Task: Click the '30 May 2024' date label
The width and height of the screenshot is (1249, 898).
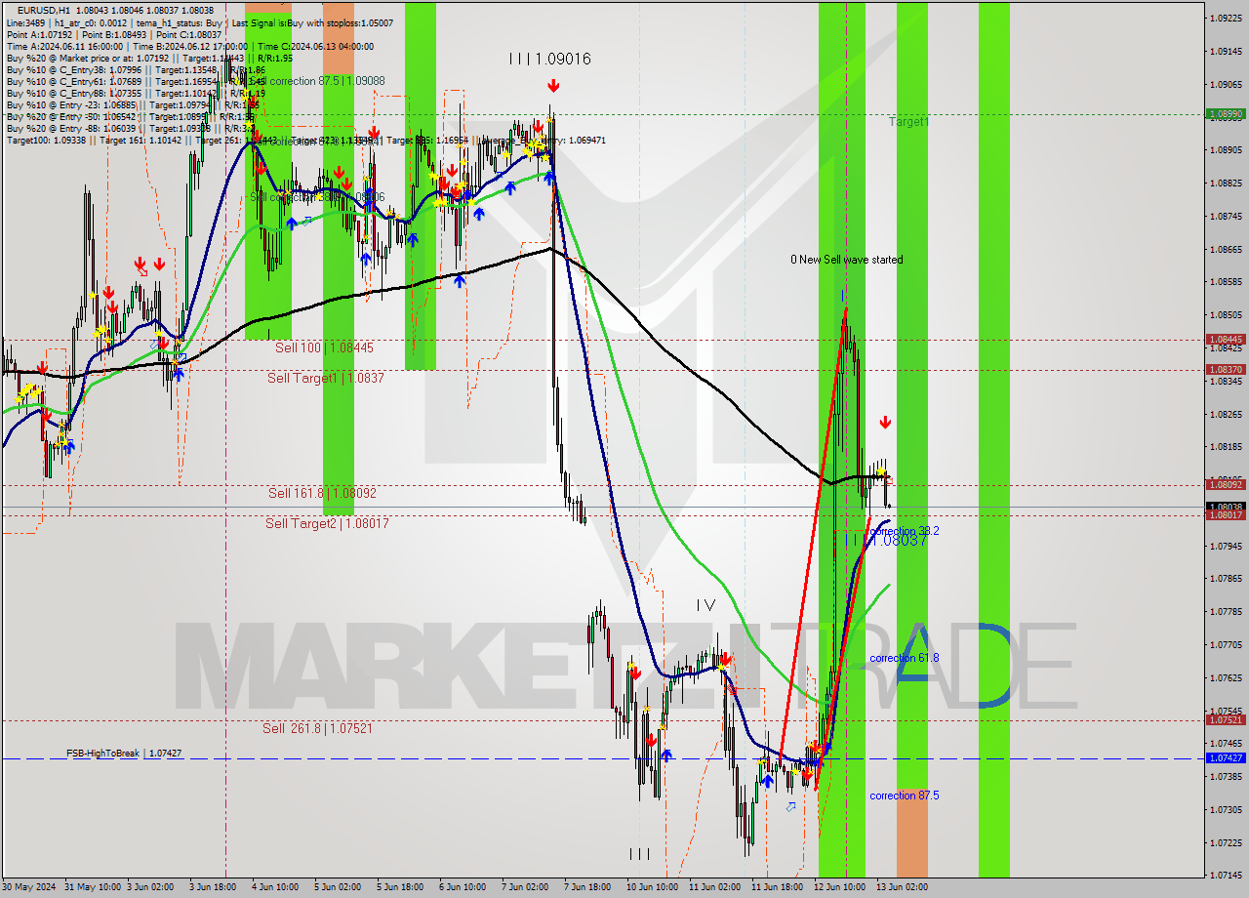Action: tap(29, 887)
